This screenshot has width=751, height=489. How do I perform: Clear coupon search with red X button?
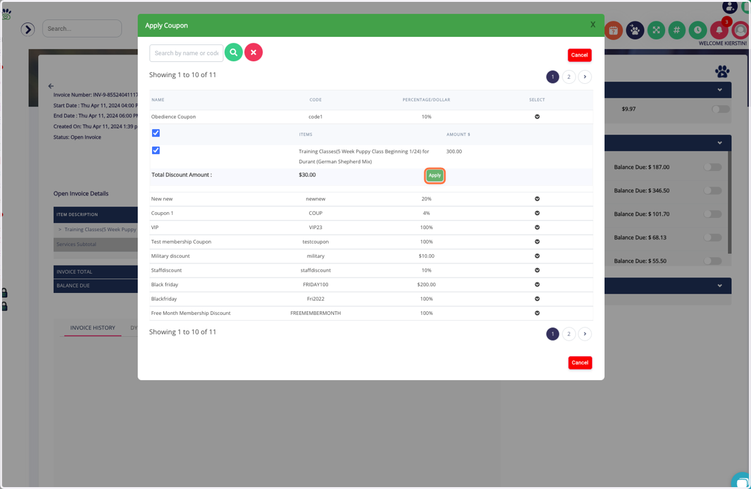click(253, 53)
